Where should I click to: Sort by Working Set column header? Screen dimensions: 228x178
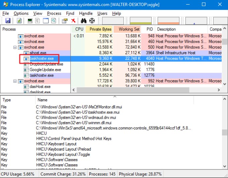tap(127, 29)
